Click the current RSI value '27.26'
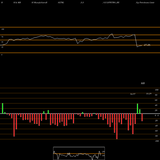Viewport: 160px width, 160px height. (147, 45)
